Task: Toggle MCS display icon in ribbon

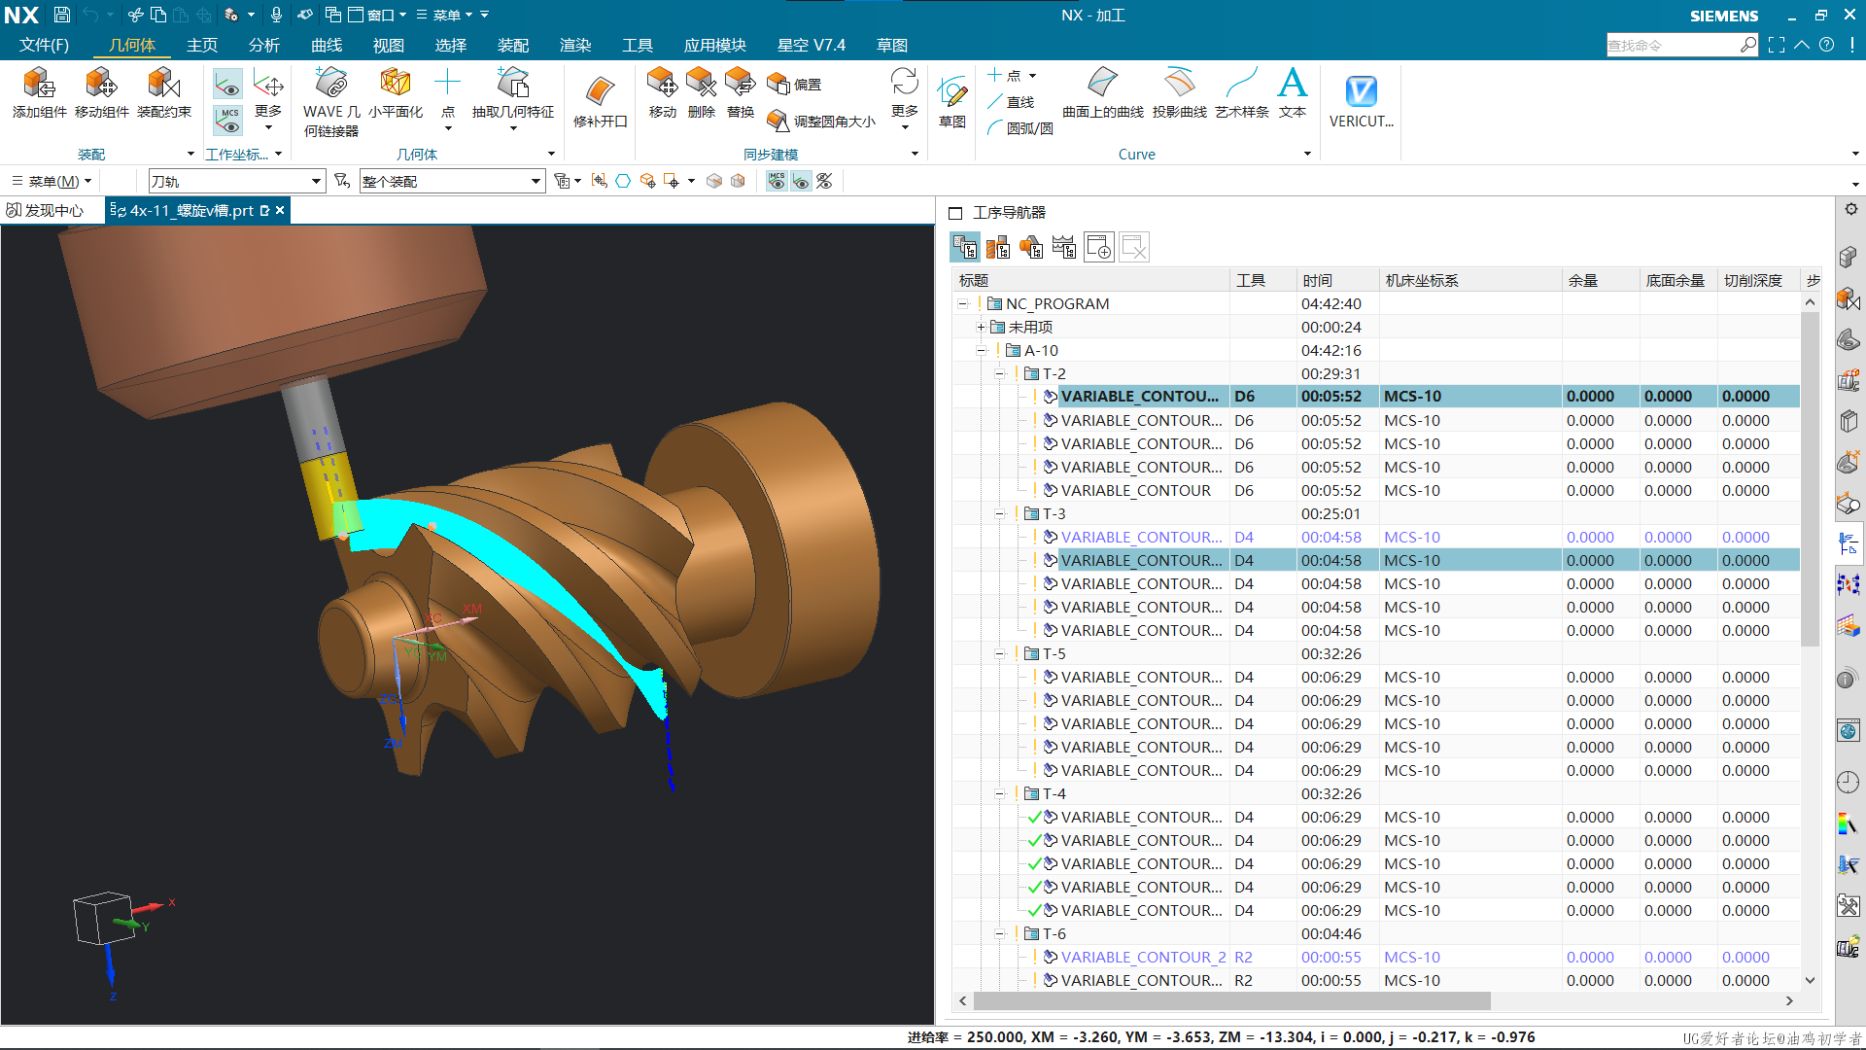Action: (x=227, y=120)
